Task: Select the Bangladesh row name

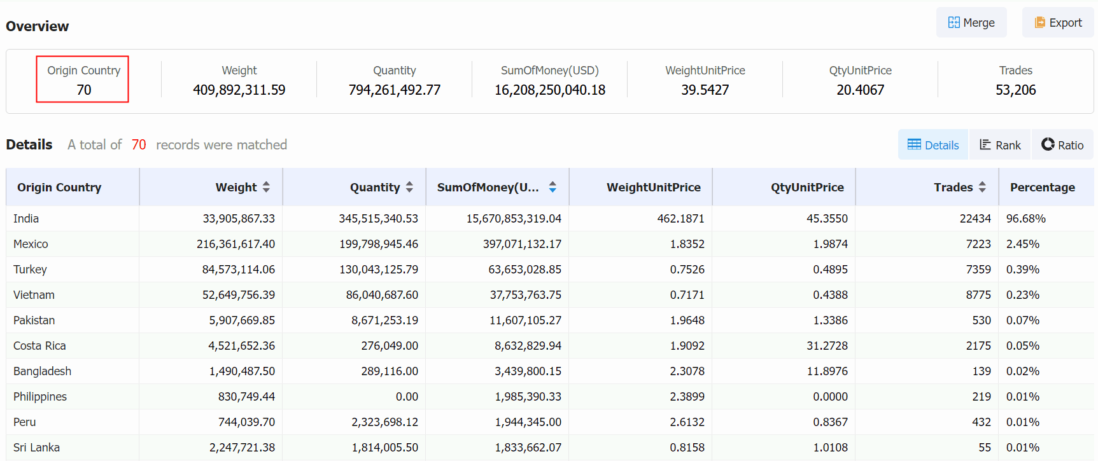Action: pyautogui.click(x=42, y=371)
